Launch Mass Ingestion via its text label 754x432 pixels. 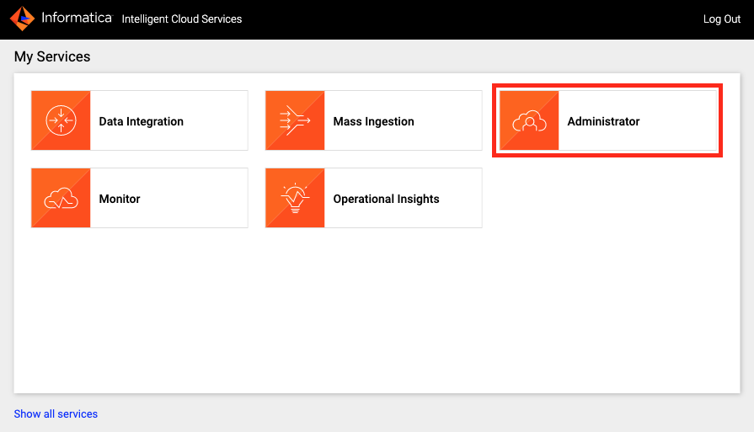(373, 121)
